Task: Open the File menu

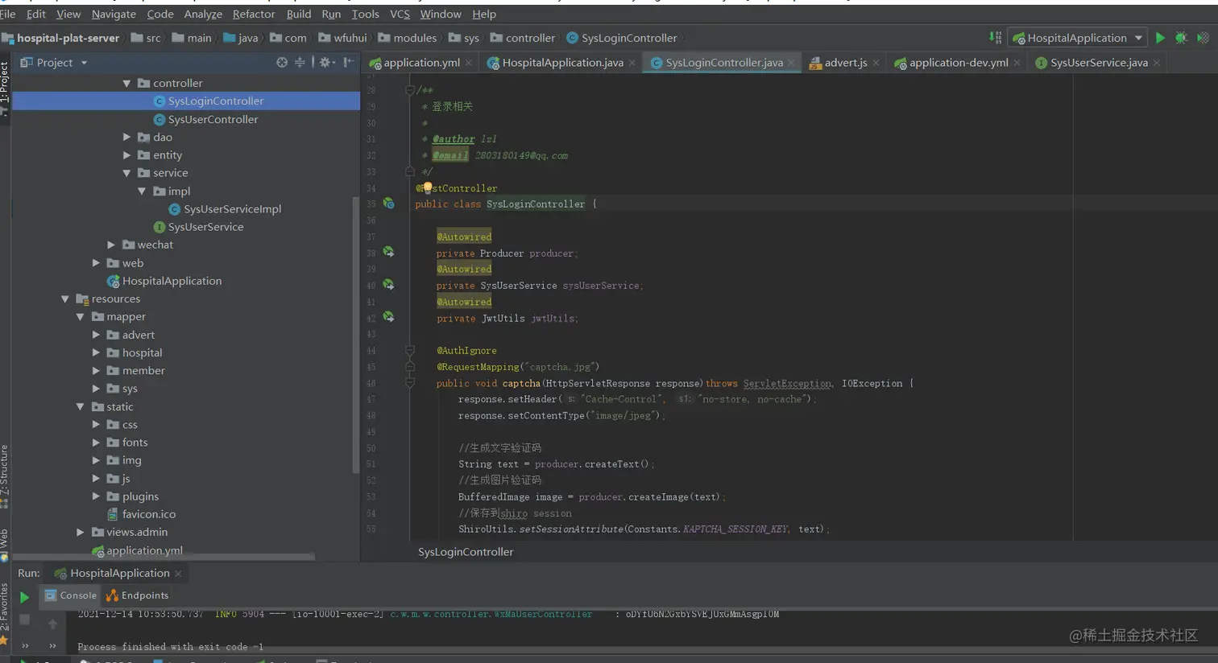Action: [8, 14]
